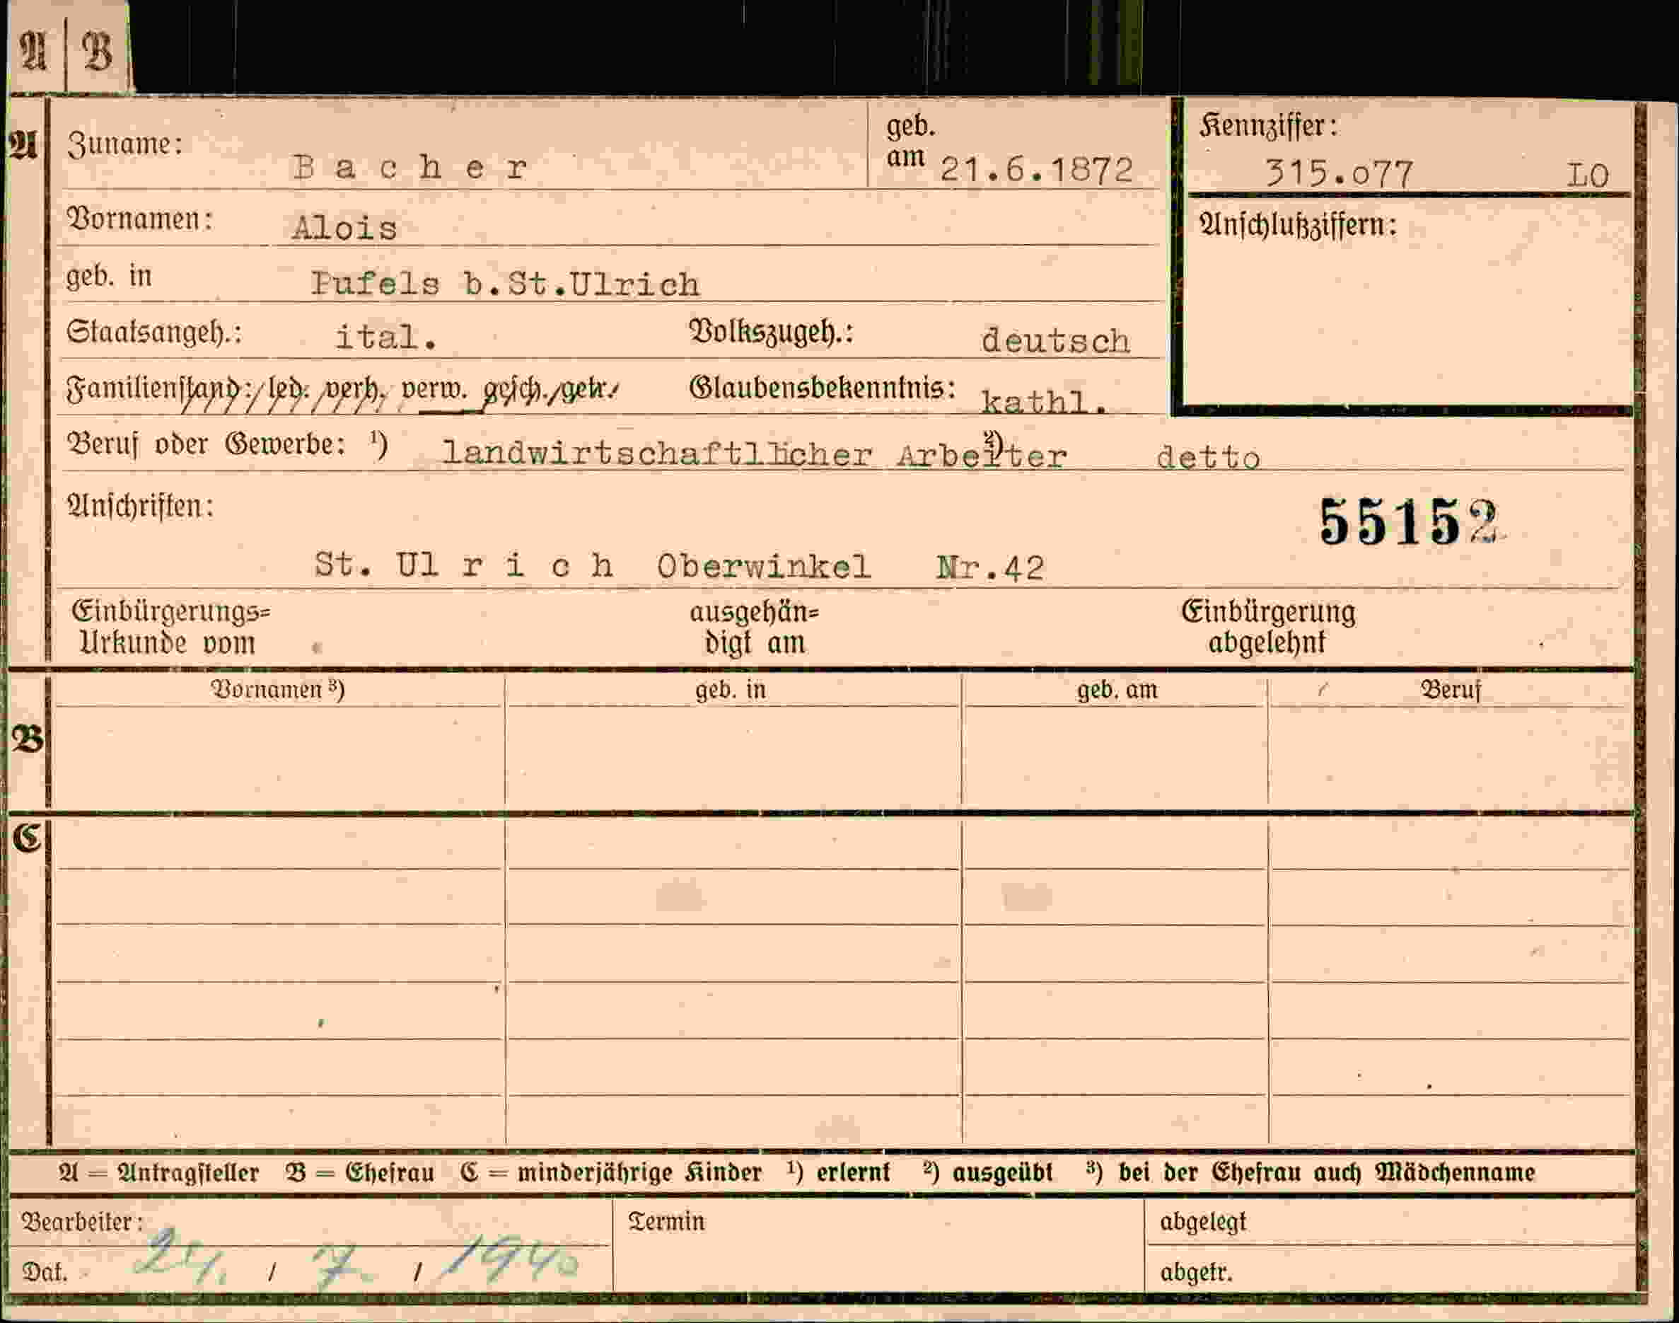This screenshot has height=1323, width=1679.
Task: Select the first name "Alois"
Action: pyautogui.click(x=344, y=228)
